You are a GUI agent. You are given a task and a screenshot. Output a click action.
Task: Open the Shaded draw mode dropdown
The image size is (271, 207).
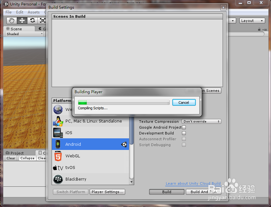click(x=25, y=34)
